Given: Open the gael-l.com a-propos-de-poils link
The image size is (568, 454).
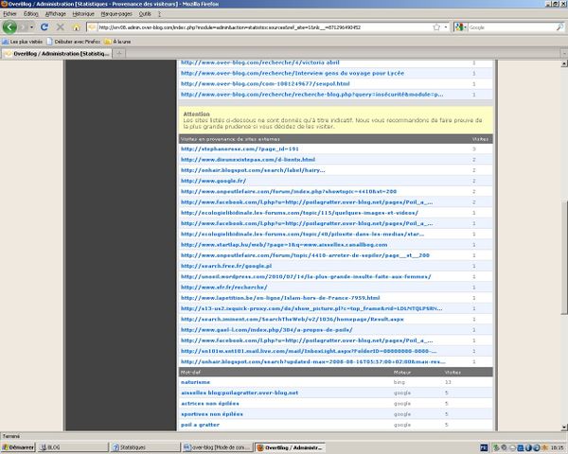Looking at the screenshot, I should click(x=267, y=330).
